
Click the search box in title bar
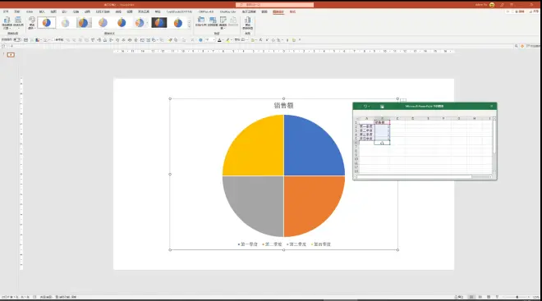coord(275,5)
